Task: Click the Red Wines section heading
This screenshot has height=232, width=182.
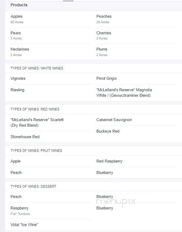Action: click(35, 109)
